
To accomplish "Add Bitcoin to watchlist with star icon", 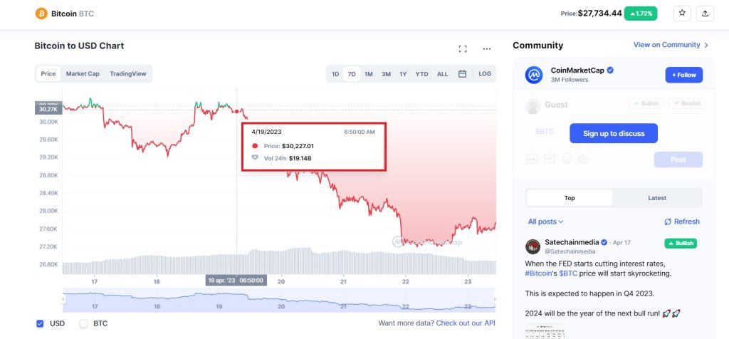I will click(682, 14).
